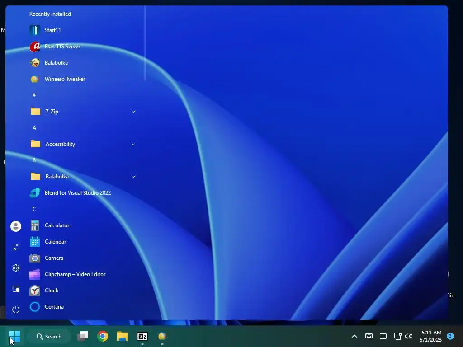Click the letter B section header
This screenshot has height=347, width=463.
pos(34,160)
